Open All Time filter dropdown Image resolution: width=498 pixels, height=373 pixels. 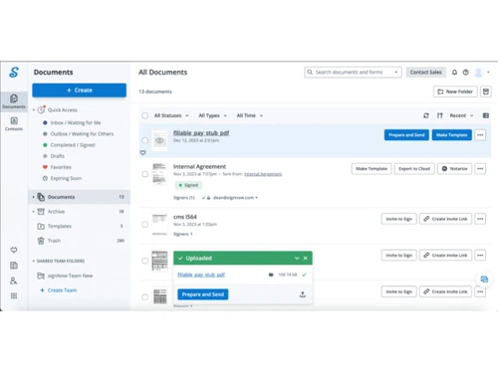250,115
